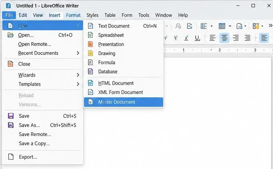
Task: Open the Window menu
Action: tap(164, 15)
